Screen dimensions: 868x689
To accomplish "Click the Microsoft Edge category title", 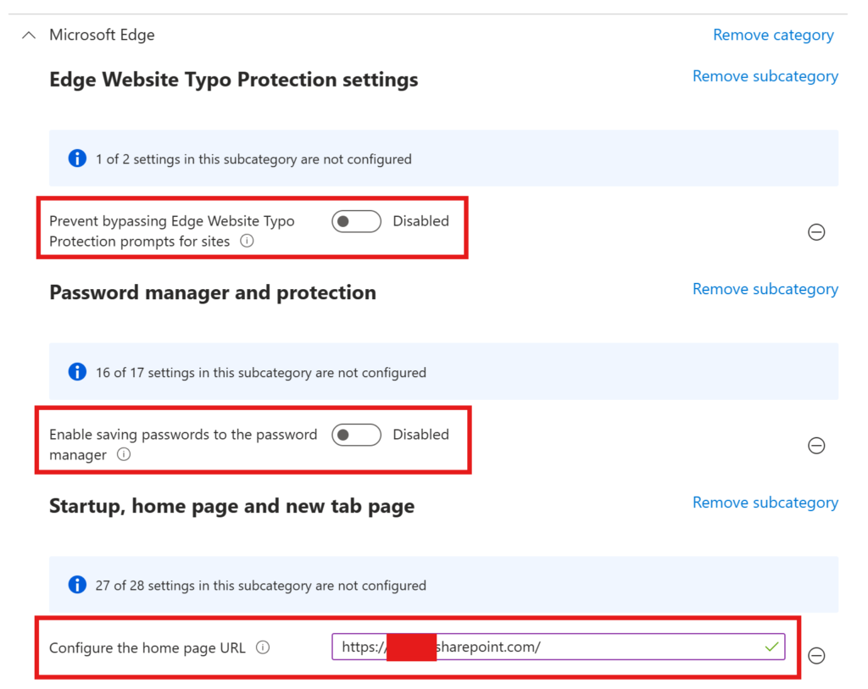I will pos(102,36).
